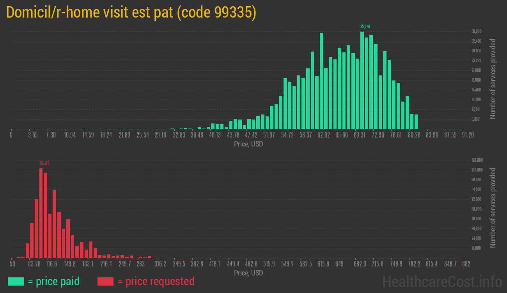Click the green price paid legend swatch

pos(16,281)
